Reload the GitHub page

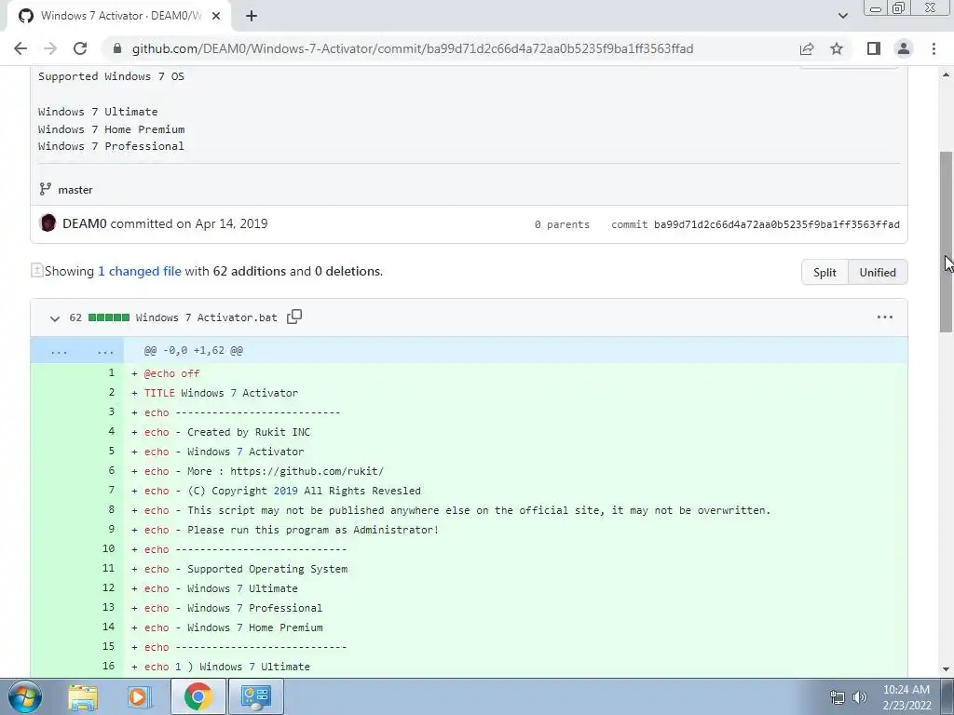coord(80,48)
